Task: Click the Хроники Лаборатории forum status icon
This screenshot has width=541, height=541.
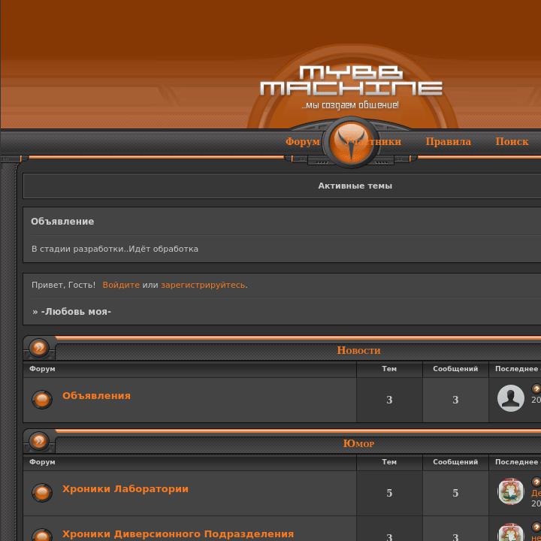Action: coord(42,493)
